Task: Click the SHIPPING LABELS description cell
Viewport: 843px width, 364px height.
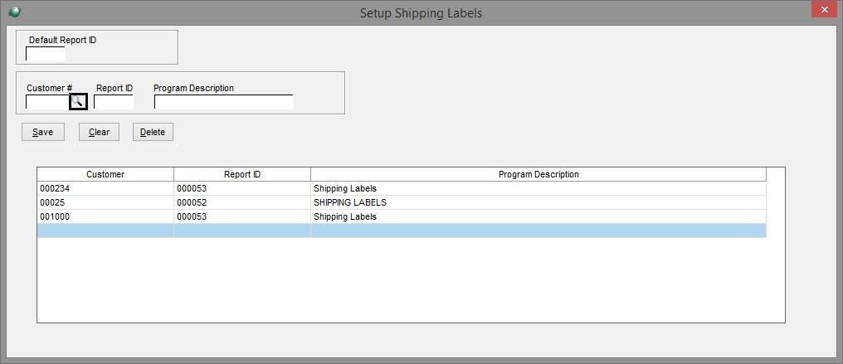Action: [538, 203]
